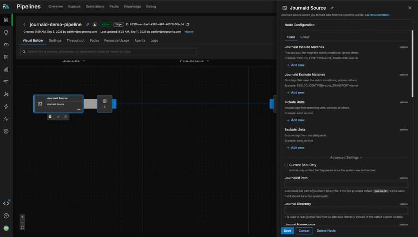Open the Resource Usage tab

pos(116,40)
